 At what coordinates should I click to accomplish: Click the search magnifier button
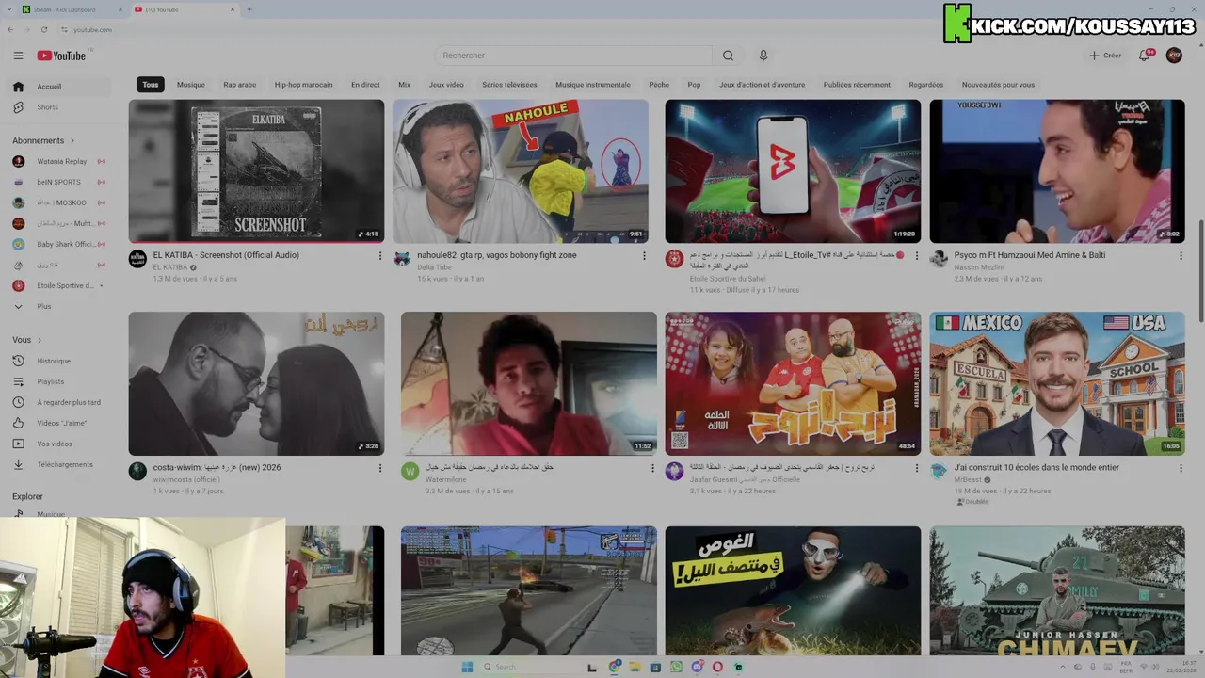[x=728, y=56]
